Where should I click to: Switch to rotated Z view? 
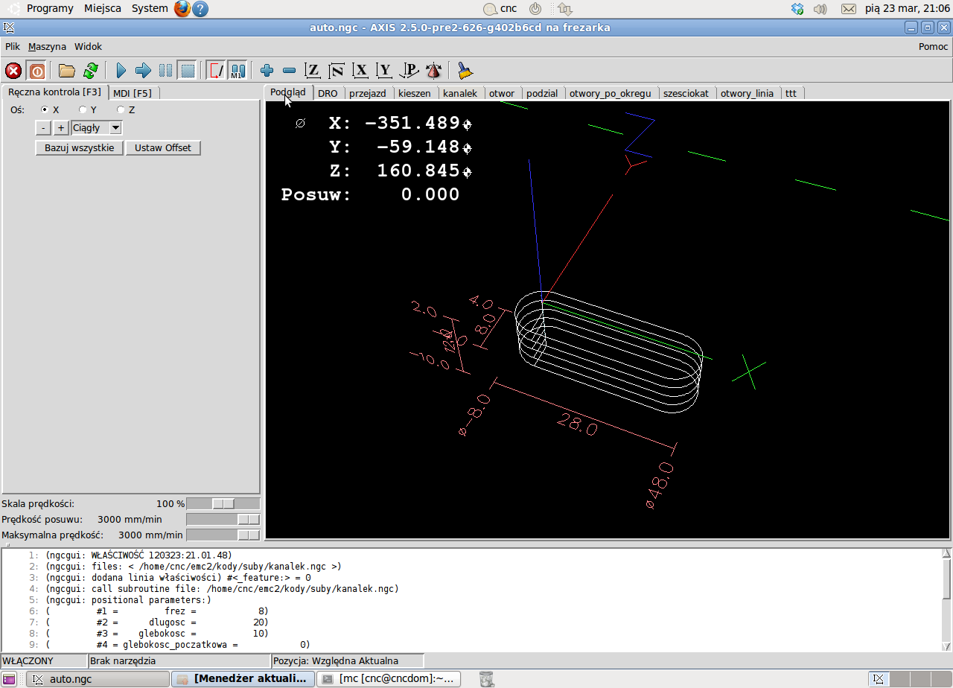337,71
